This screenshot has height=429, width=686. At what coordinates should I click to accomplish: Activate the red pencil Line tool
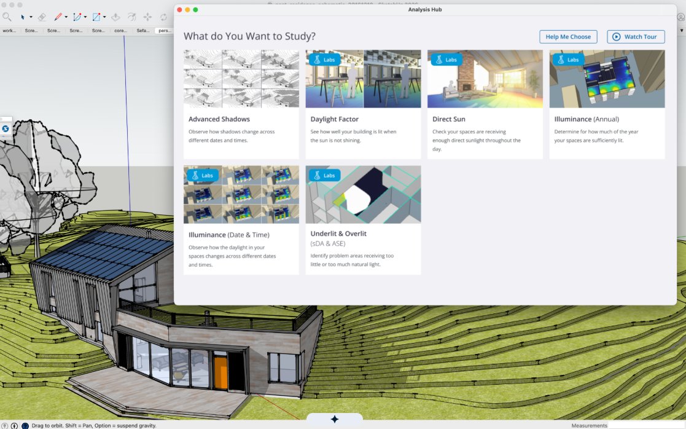pyautogui.click(x=58, y=17)
